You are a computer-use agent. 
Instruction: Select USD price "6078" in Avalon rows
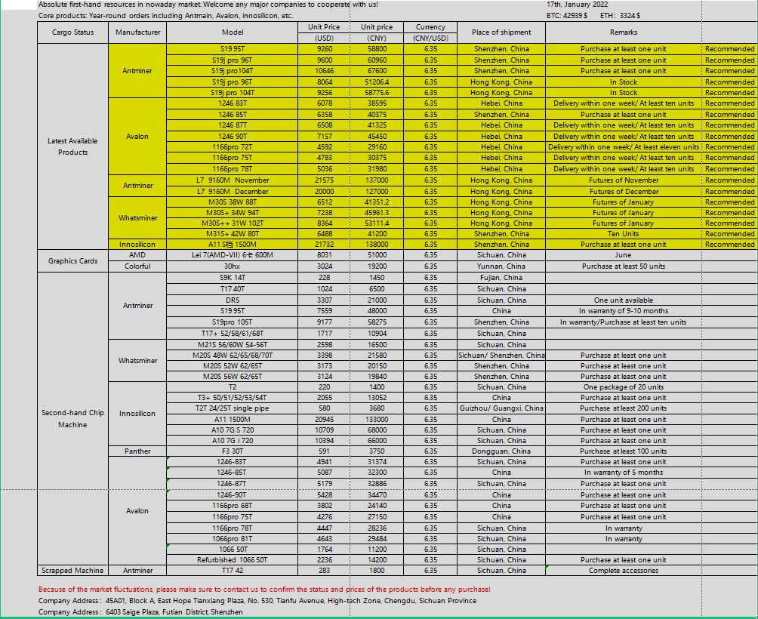tap(325, 103)
